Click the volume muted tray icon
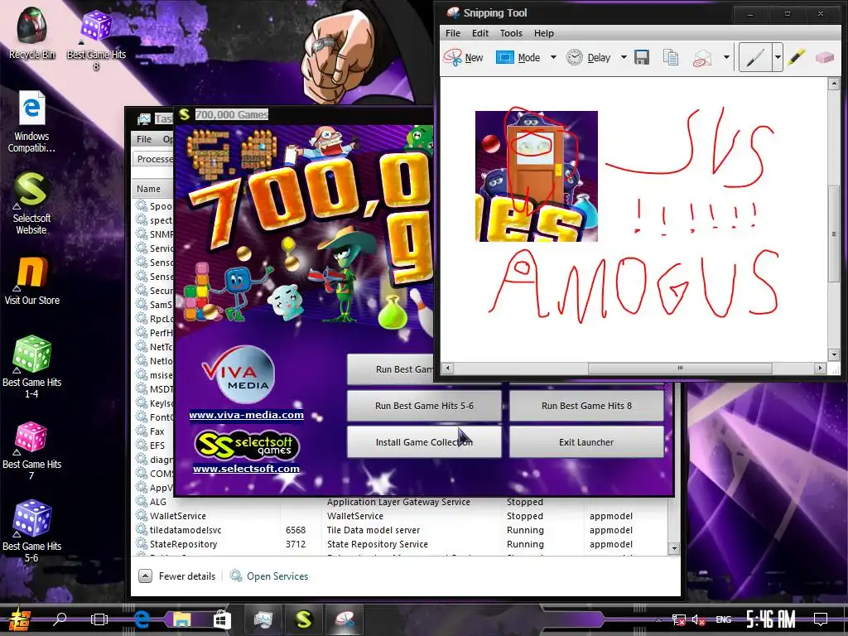The width and height of the screenshot is (848, 636). [698, 619]
